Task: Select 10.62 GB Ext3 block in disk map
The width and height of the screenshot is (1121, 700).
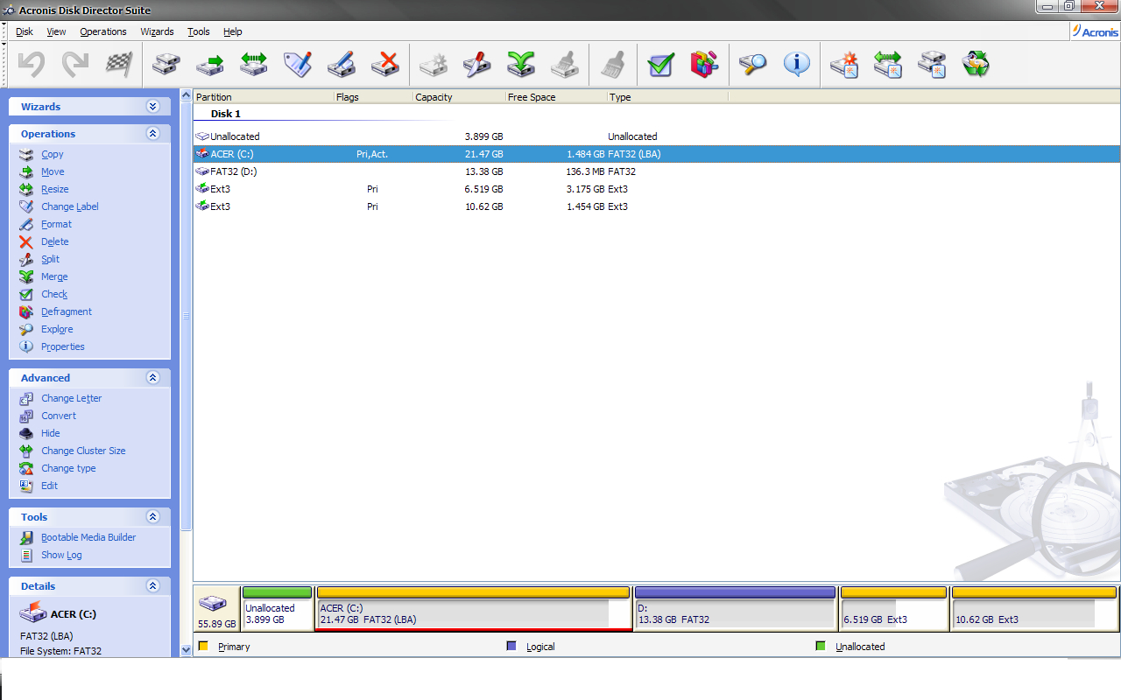Action: tap(1034, 609)
